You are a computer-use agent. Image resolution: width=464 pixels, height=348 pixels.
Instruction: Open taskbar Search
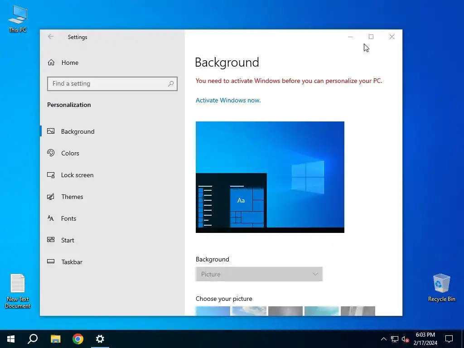[x=33, y=339]
